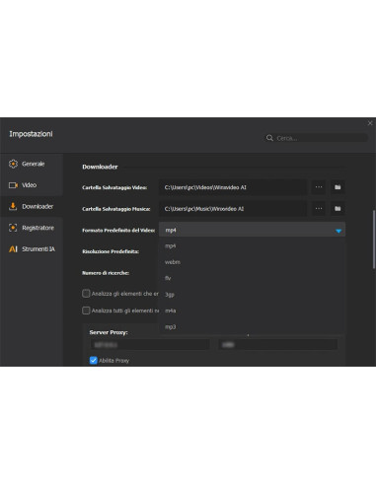Click the video save path field
Image resolution: width=376 pixels, height=485 pixels.
tap(233, 187)
